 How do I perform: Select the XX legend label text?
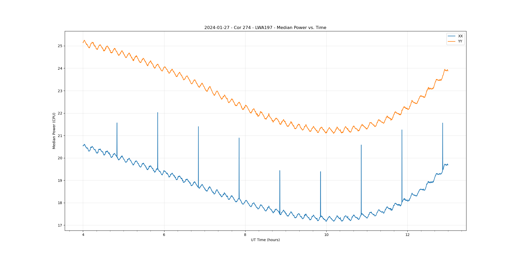pos(460,36)
